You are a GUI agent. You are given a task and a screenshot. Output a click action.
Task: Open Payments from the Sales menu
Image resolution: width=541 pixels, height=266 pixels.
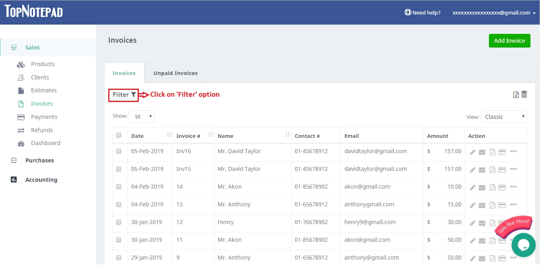pyautogui.click(x=44, y=116)
